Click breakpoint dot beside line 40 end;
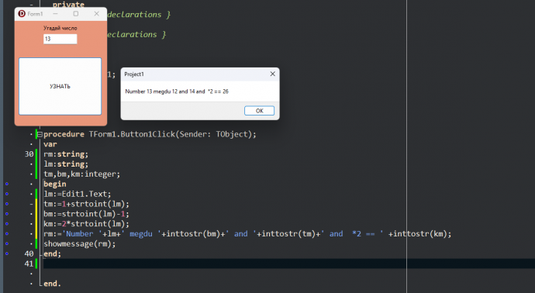The image size is (535, 293). pos(7,253)
